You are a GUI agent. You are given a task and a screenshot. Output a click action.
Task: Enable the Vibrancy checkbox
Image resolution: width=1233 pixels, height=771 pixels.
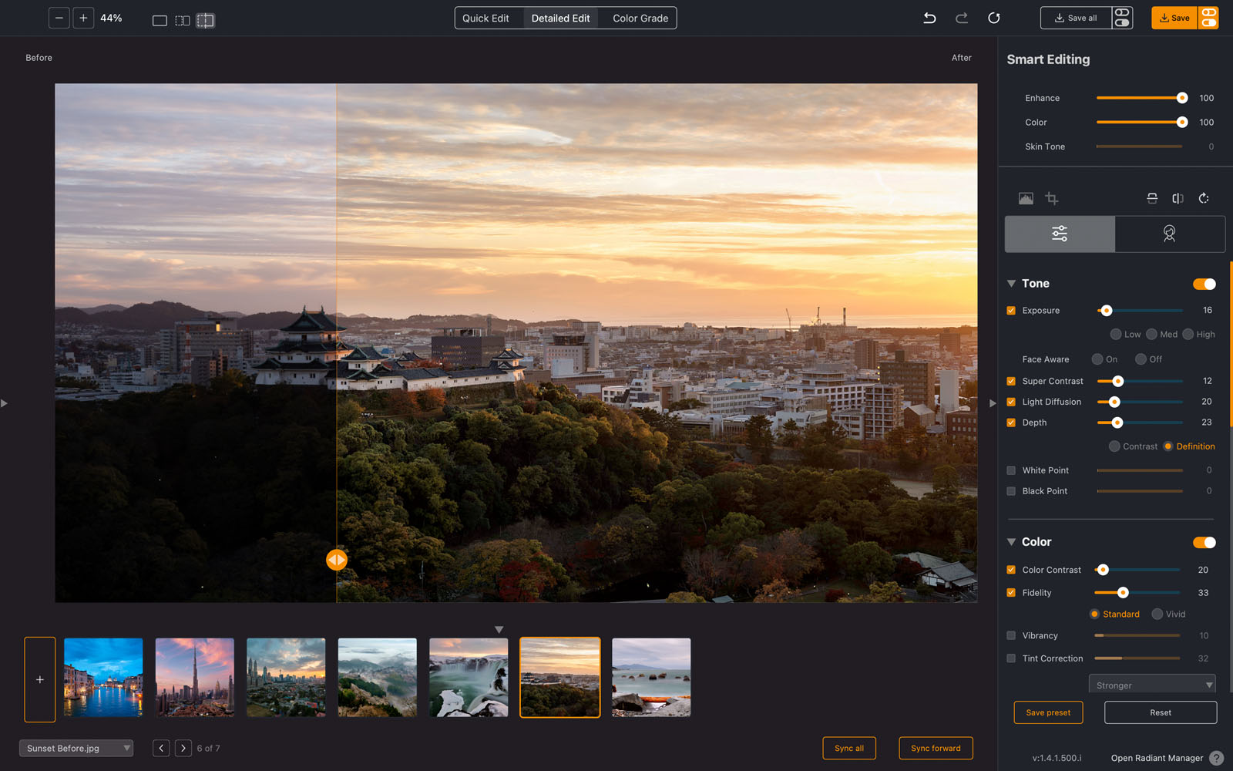coord(1010,635)
